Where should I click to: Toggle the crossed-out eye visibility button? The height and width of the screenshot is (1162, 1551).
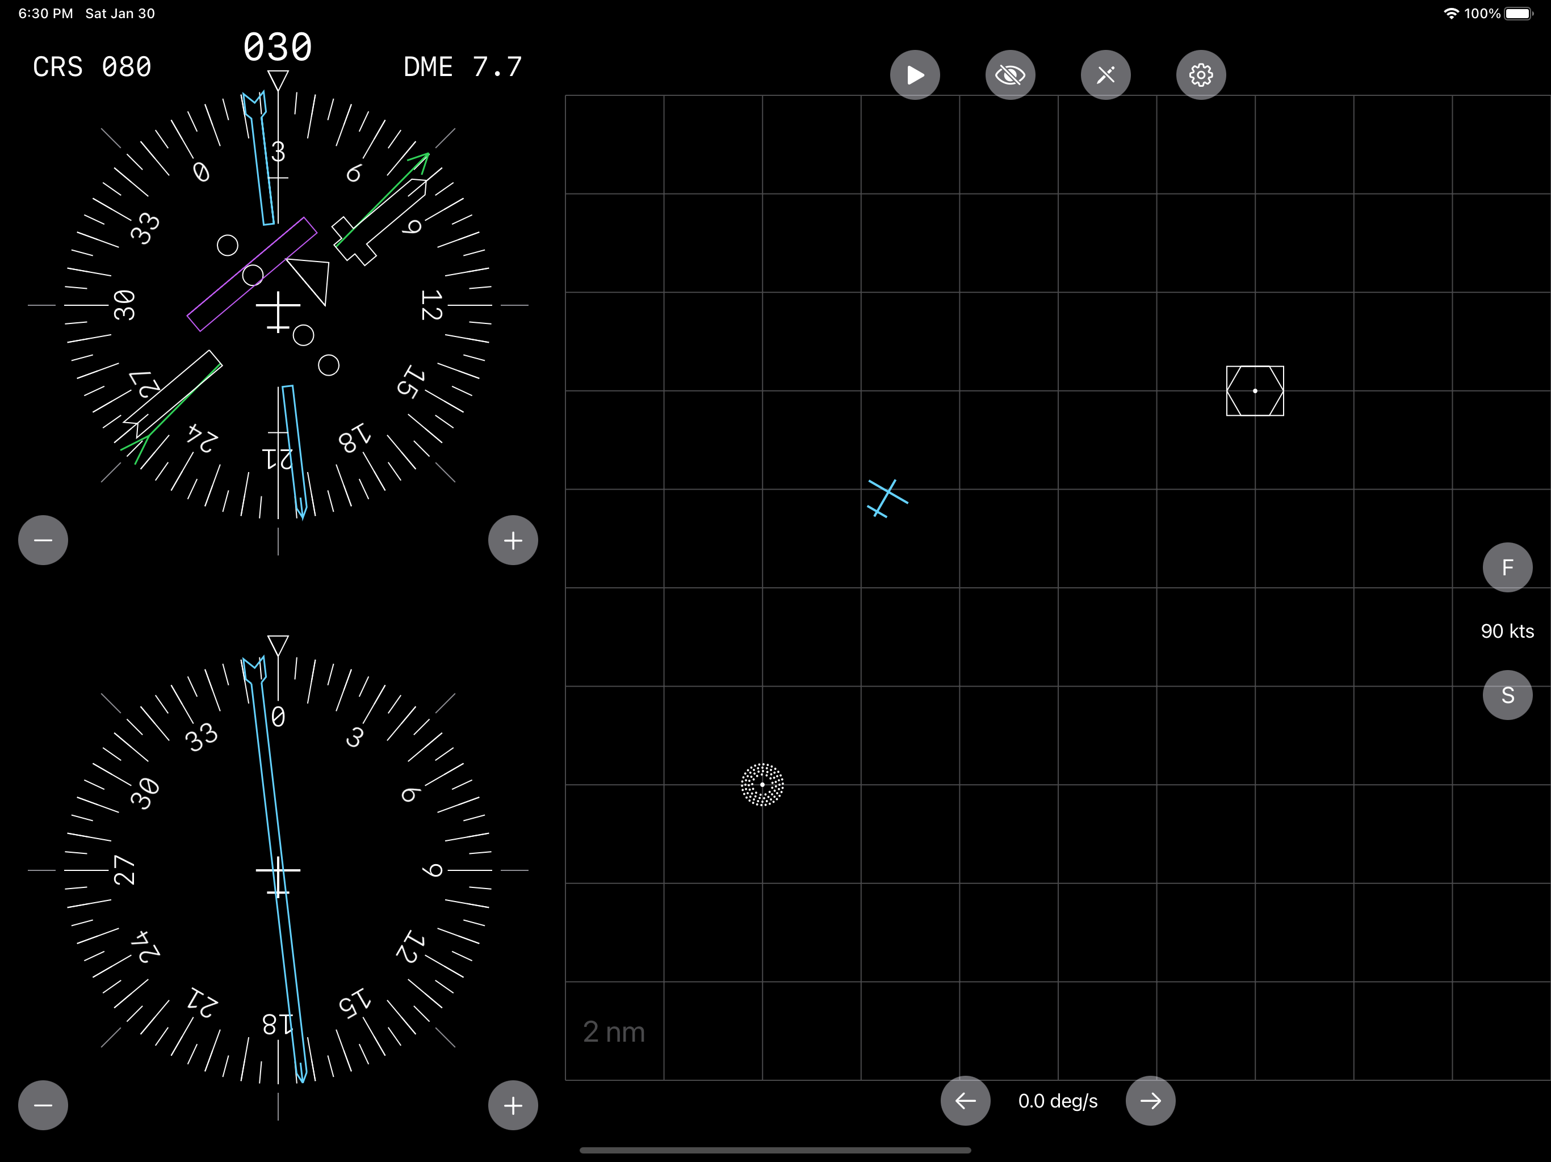[x=1010, y=74]
